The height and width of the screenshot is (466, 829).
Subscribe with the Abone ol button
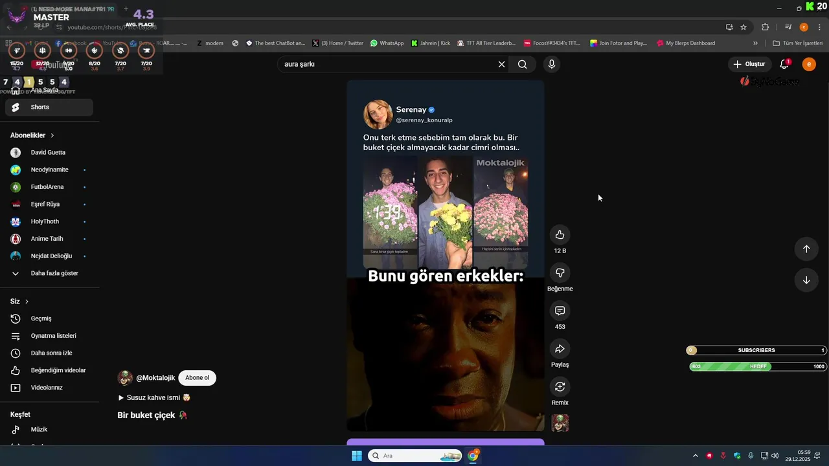(198, 378)
